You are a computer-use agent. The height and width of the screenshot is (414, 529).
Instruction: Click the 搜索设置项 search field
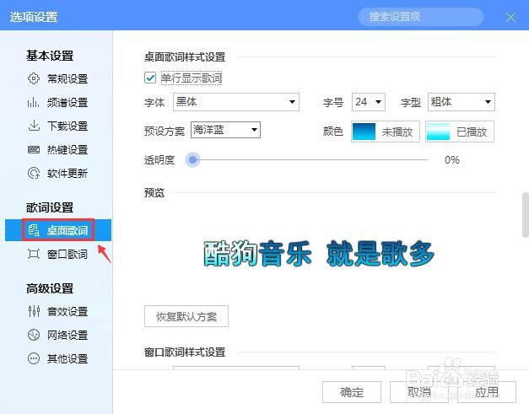(x=421, y=17)
